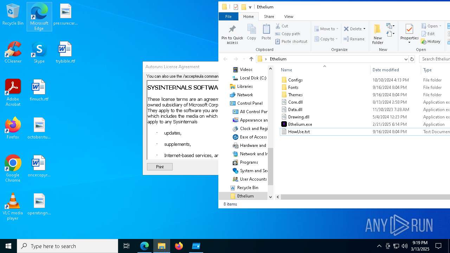Switch to View ribbon tab
Screen dimensions: 450x253
[289, 17]
